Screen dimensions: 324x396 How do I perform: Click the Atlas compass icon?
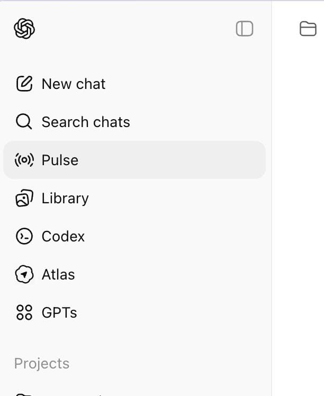(x=24, y=274)
